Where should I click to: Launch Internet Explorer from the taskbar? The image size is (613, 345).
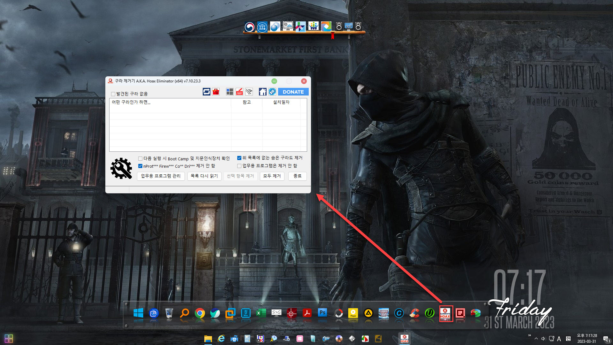(221, 339)
